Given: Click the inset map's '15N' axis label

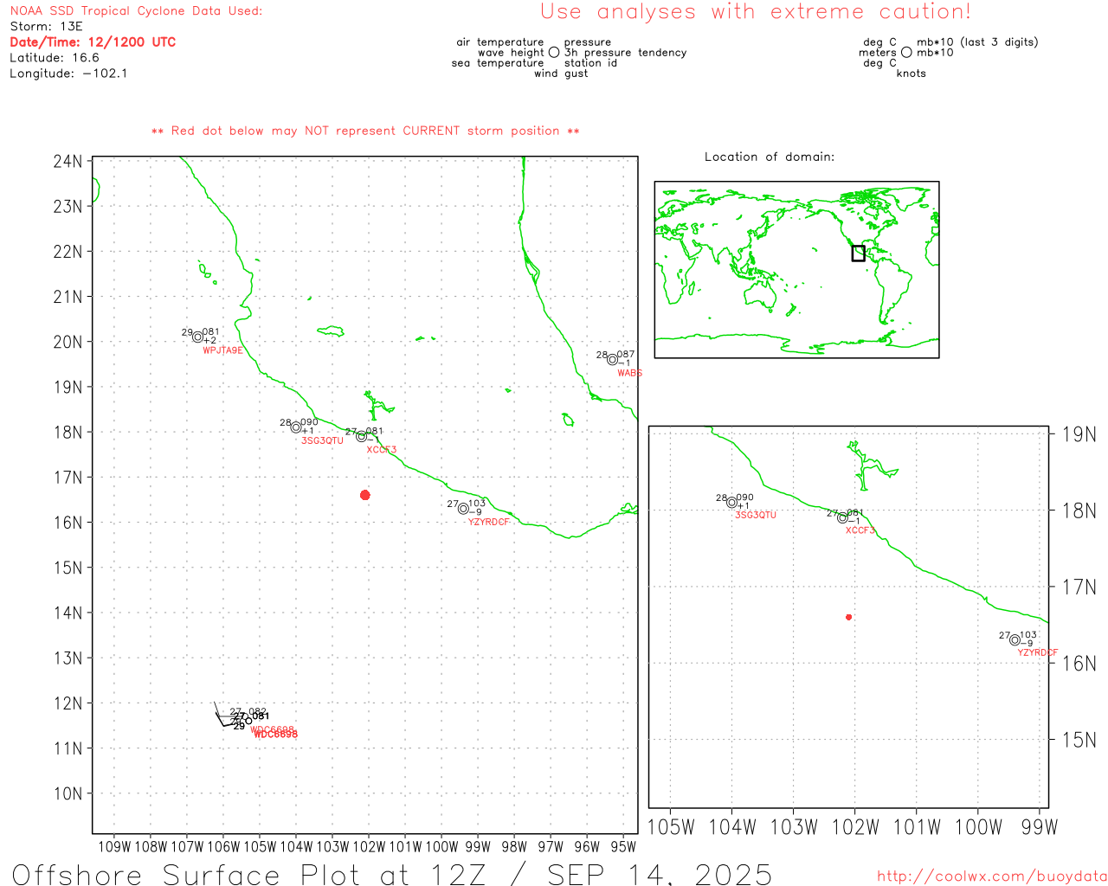Looking at the screenshot, I should pos(1079,740).
